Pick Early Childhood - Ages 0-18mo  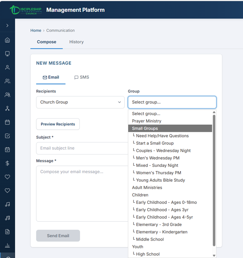click(x=170, y=202)
